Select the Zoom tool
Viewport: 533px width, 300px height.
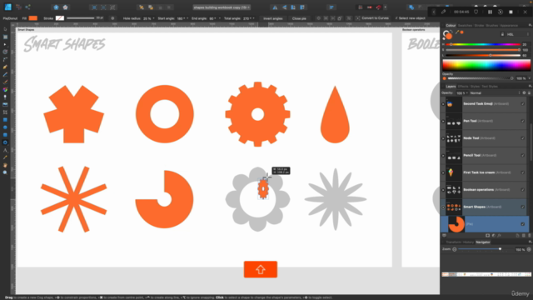pyautogui.click(x=5, y=172)
